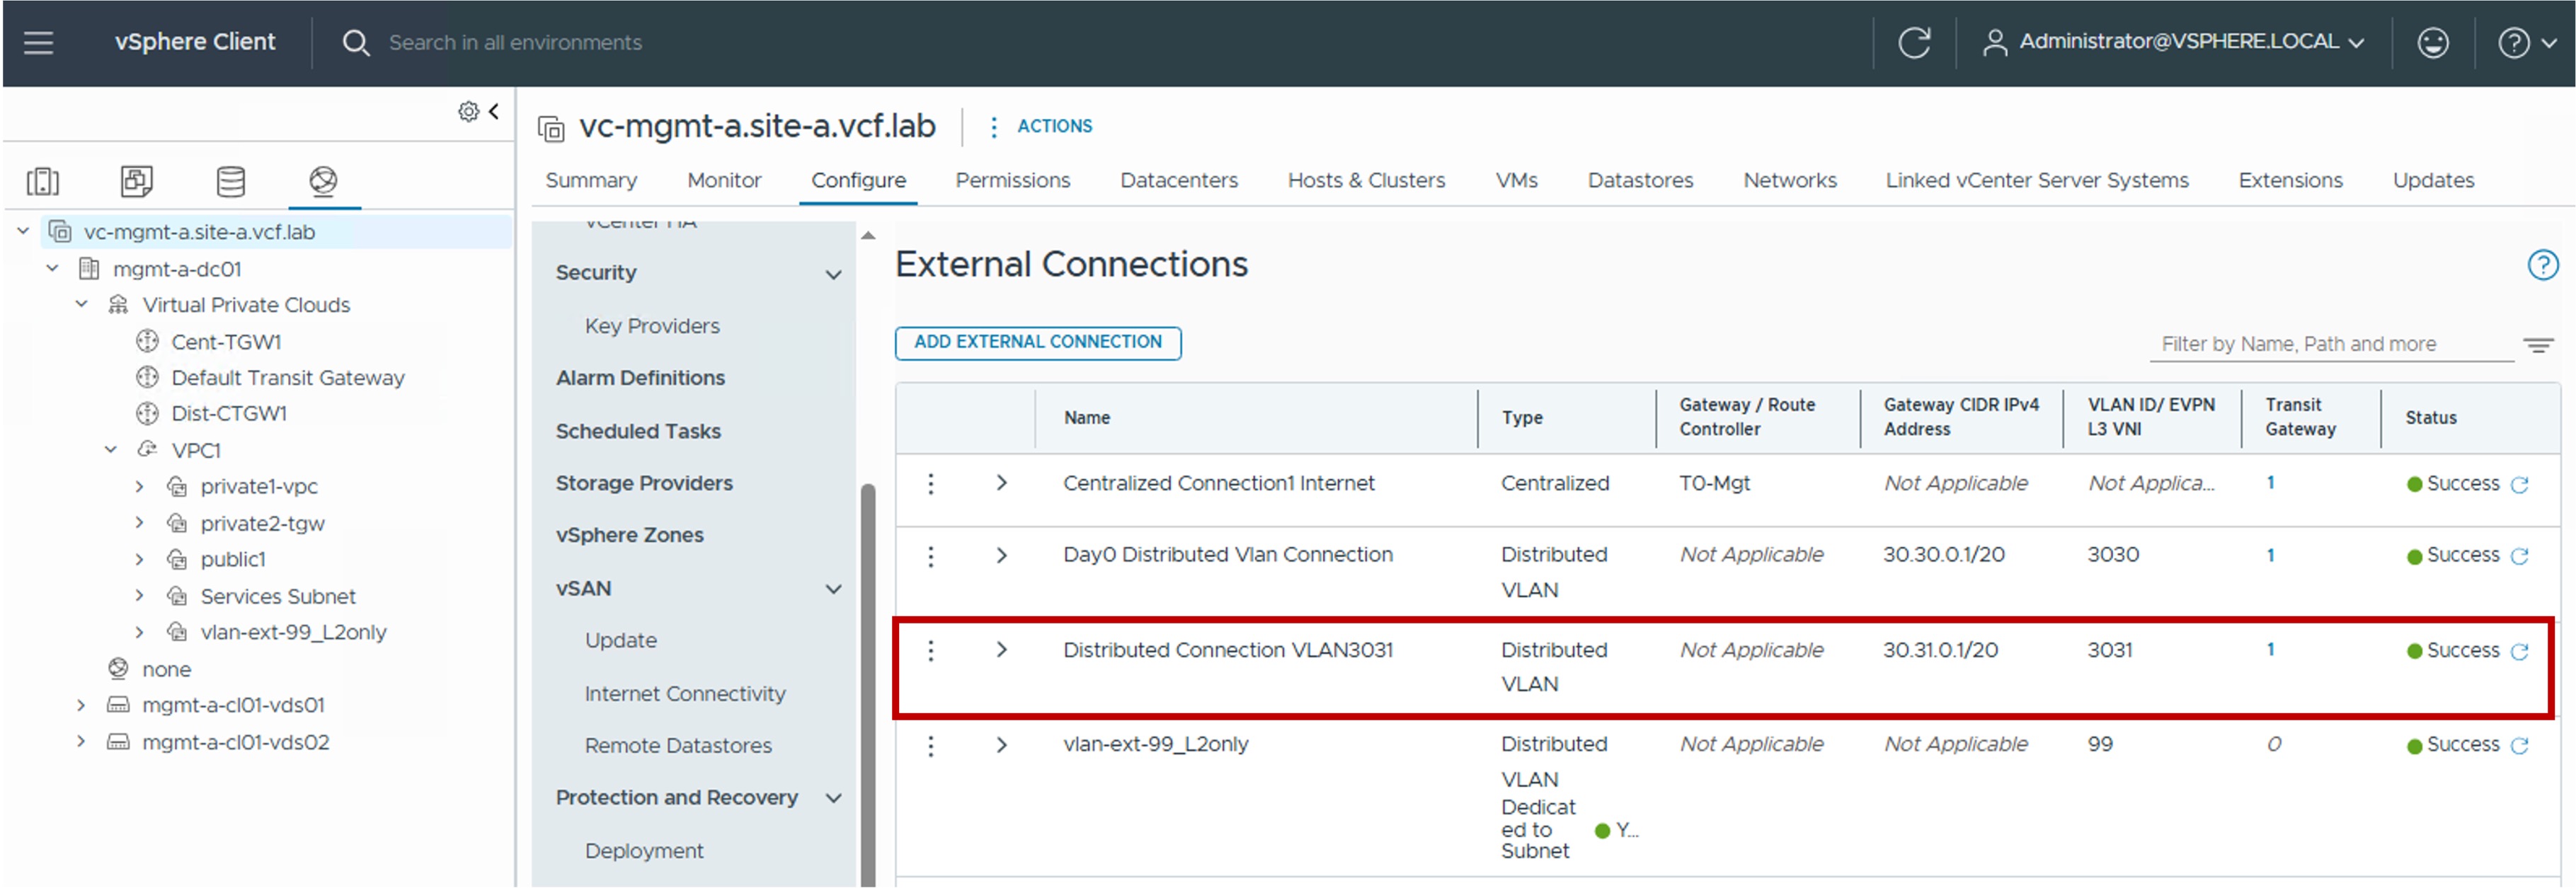The image size is (2576, 888).
Task: Switch to the Permissions tab
Action: pyautogui.click(x=1012, y=181)
